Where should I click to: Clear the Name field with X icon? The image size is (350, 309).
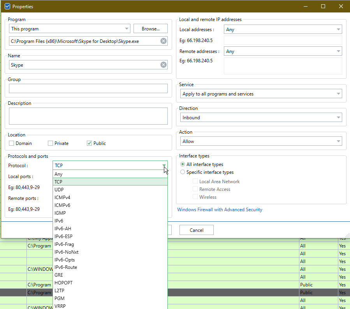164,65
